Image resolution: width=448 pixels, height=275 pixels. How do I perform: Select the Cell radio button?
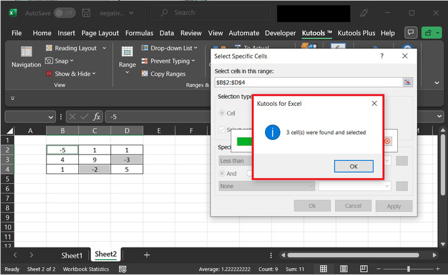[222, 113]
